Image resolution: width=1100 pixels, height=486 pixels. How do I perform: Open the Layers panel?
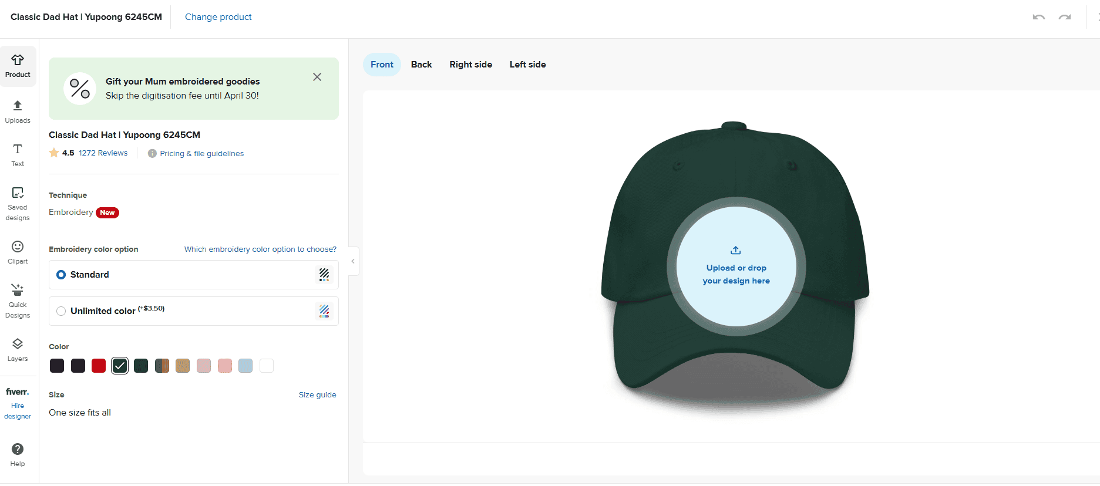point(18,350)
